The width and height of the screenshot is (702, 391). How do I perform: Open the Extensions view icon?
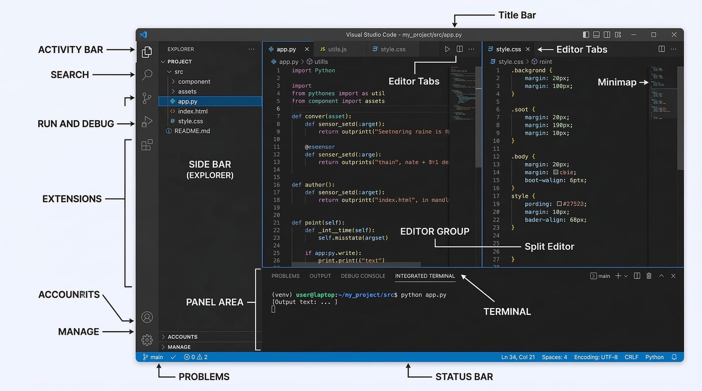tap(147, 145)
